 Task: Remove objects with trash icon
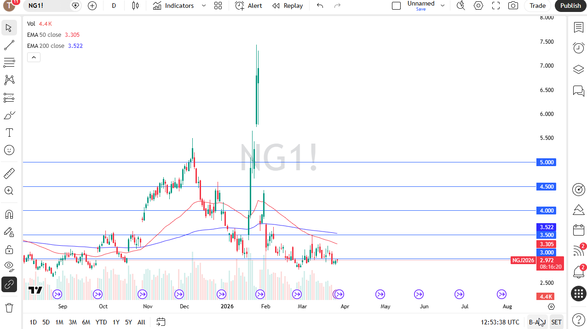(x=9, y=307)
